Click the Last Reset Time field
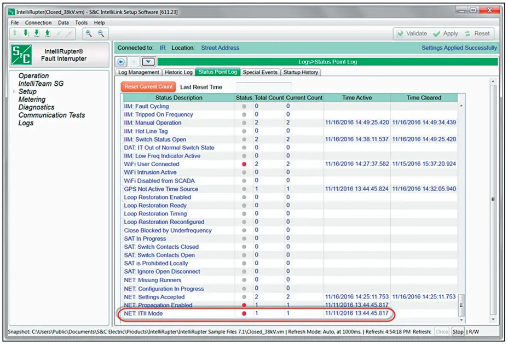The height and width of the screenshot is (344, 508). pos(263,87)
